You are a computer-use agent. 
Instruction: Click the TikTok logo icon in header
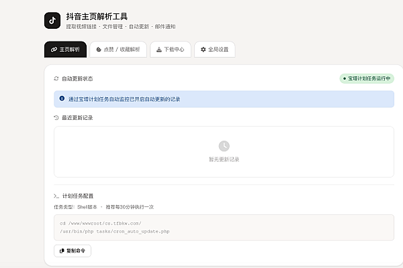coord(52,21)
